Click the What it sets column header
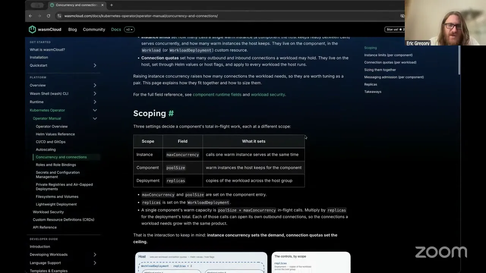Screen dimensions: 486x273 [254, 141]
